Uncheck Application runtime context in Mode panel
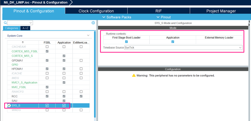This screenshot has height=121, width=251. 173,42
